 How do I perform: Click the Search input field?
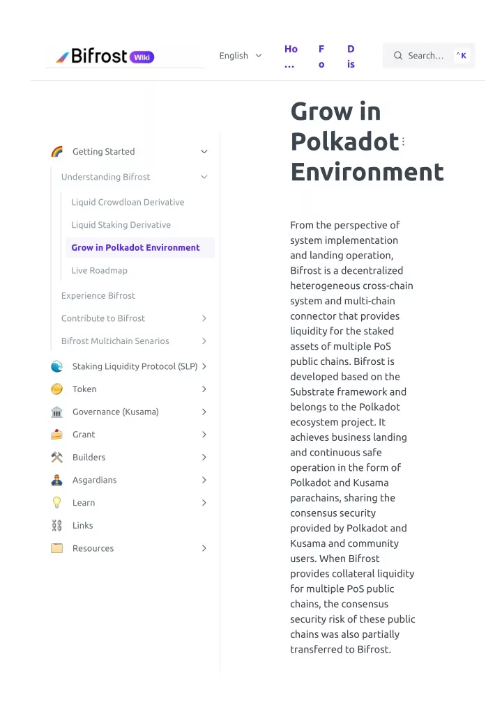point(429,56)
